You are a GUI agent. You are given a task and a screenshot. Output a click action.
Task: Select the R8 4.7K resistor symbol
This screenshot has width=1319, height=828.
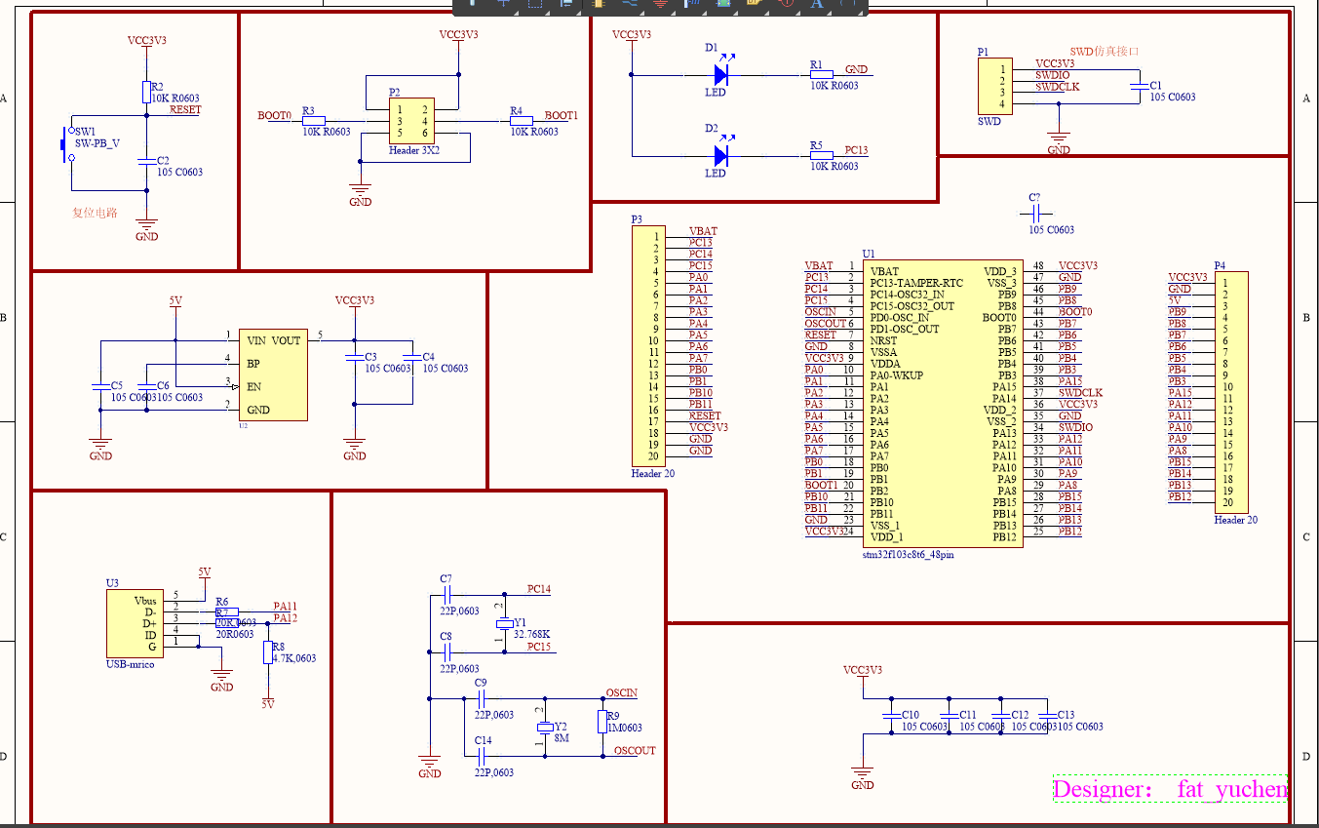click(268, 652)
